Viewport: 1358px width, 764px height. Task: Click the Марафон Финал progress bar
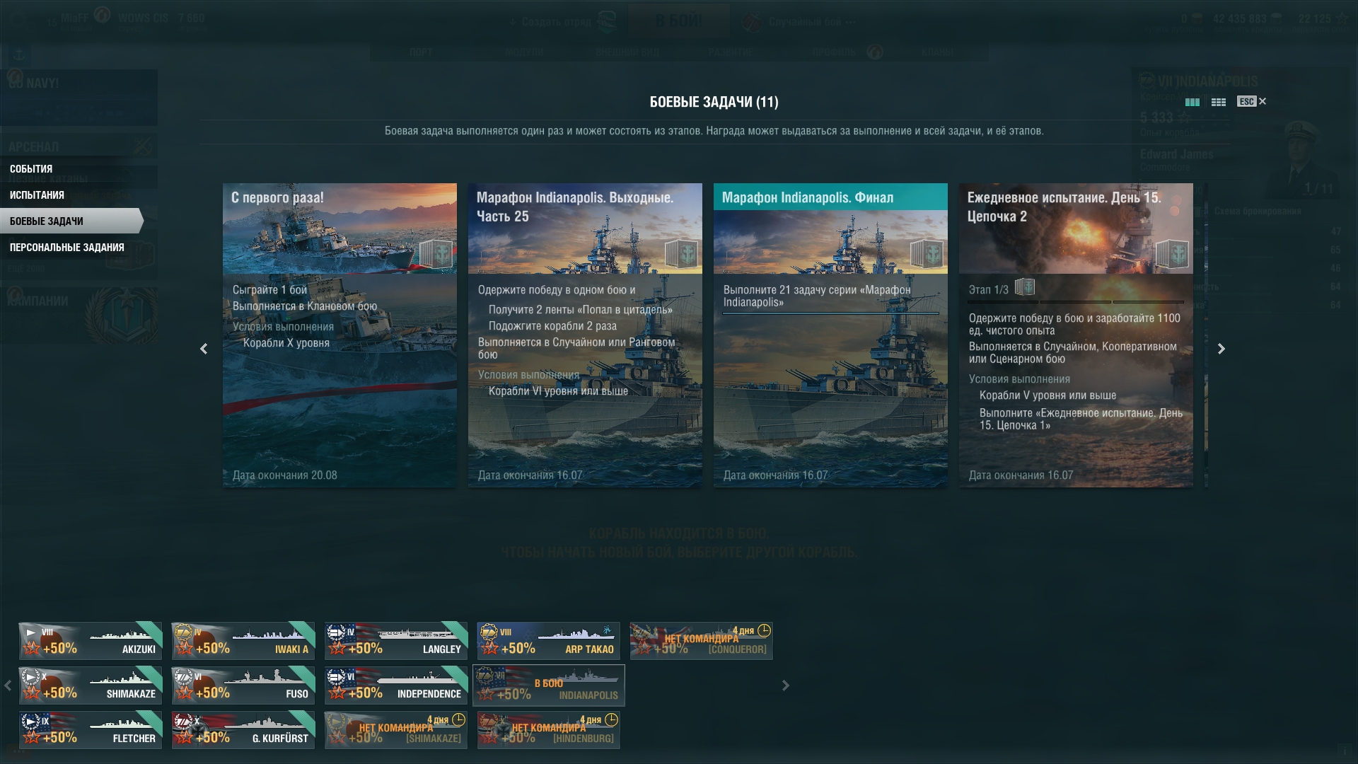pos(830,313)
